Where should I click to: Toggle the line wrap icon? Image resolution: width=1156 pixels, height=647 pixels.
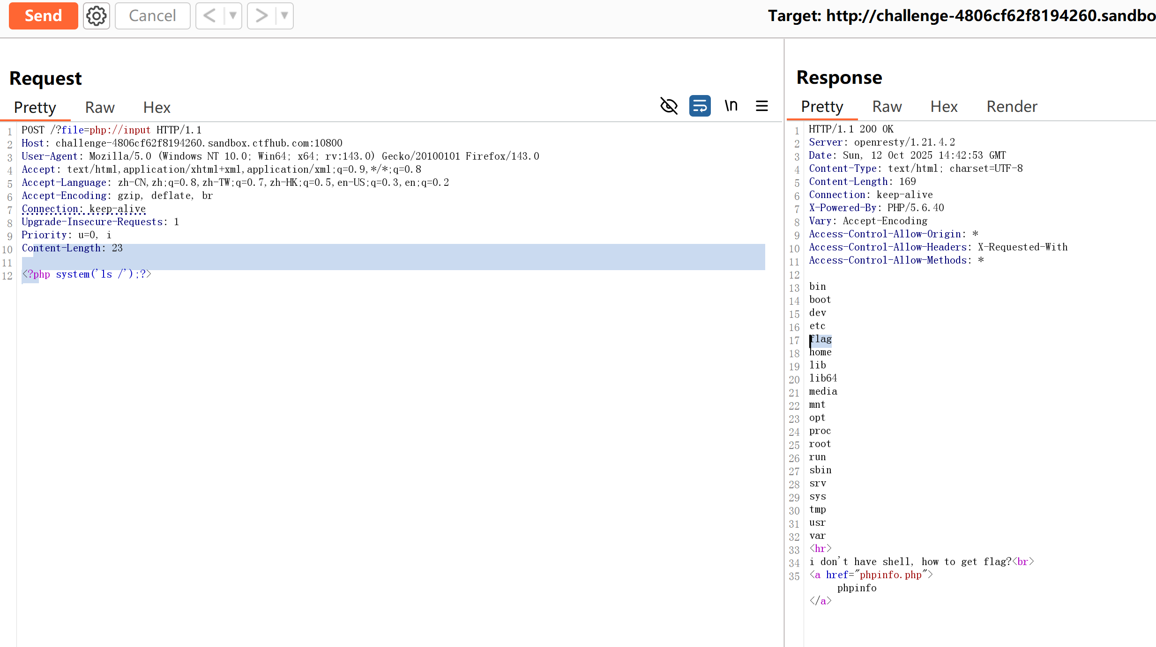[x=700, y=106]
